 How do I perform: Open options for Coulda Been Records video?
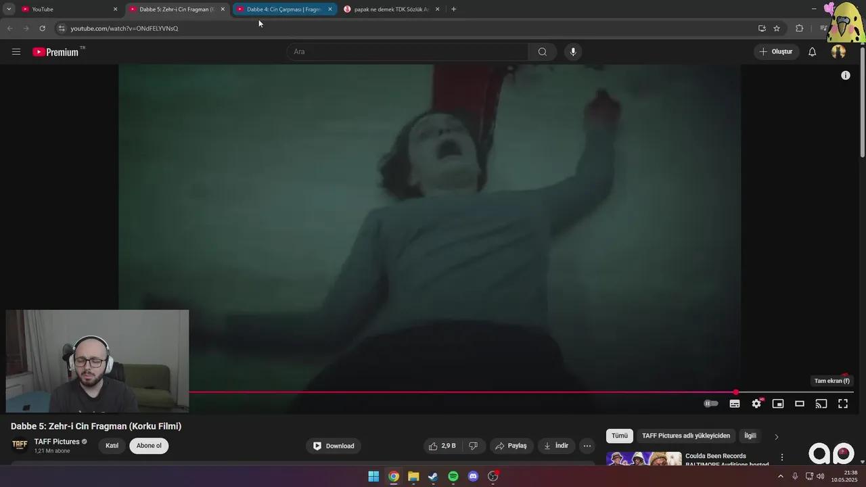click(x=782, y=457)
